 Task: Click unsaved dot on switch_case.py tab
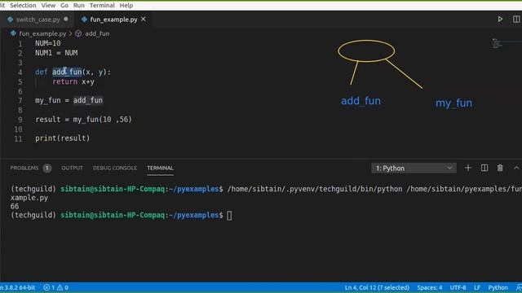pos(66,19)
